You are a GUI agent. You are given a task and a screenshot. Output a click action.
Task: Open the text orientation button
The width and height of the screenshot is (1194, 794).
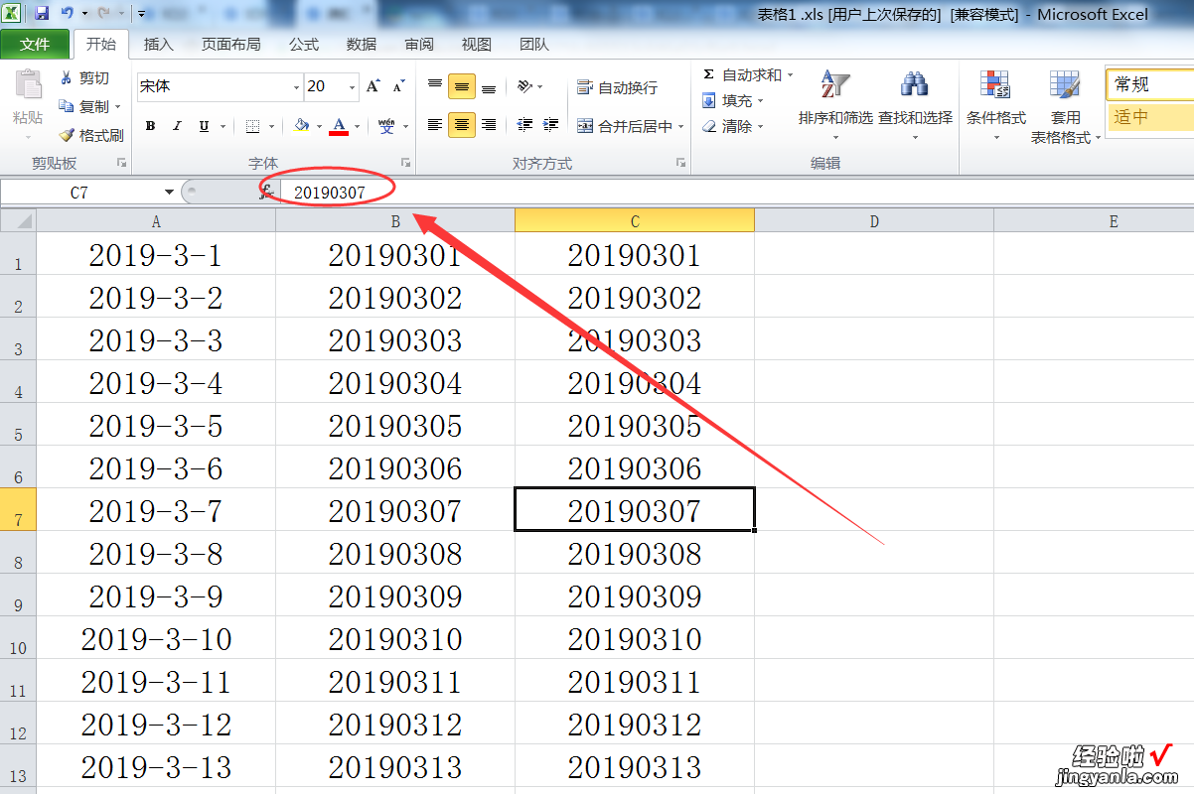click(x=529, y=86)
